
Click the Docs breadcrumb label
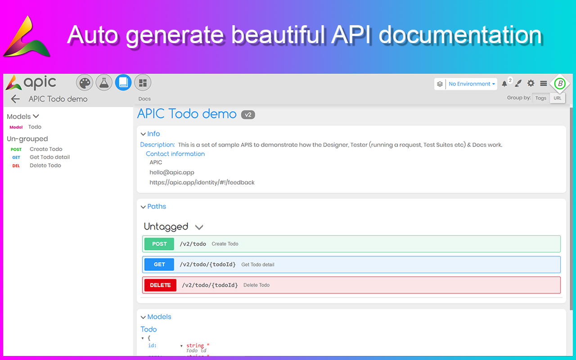point(144,99)
